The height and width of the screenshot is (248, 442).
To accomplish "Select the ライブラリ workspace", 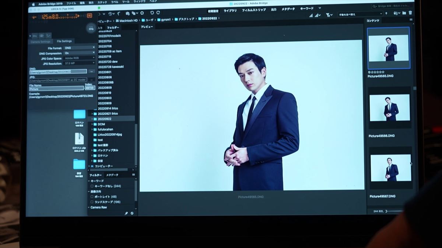I will (x=230, y=11).
